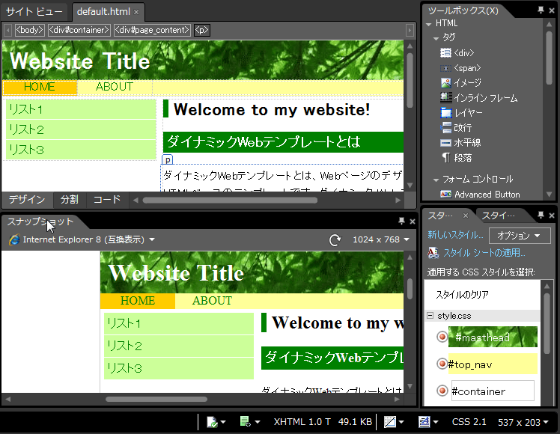Click the visual aids status bar icon
Image resolution: width=560 pixels, height=434 pixels.
390,422
